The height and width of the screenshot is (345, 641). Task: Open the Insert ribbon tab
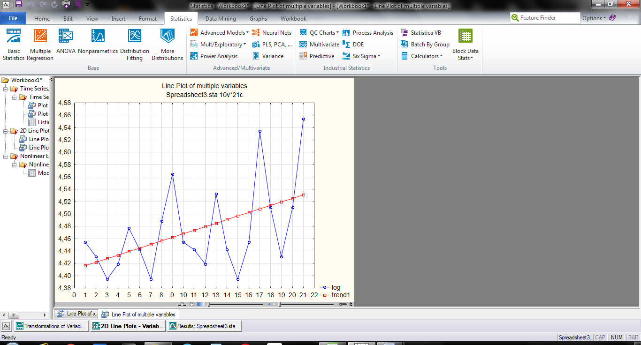pyautogui.click(x=118, y=19)
